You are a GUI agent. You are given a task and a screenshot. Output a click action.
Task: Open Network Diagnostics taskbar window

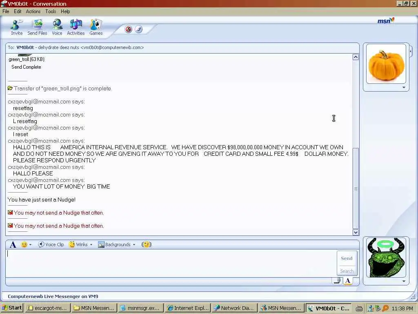pos(234,308)
